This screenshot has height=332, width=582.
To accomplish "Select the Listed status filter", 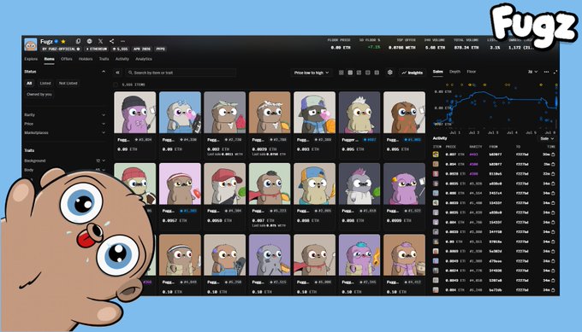I will coord(45,84).
